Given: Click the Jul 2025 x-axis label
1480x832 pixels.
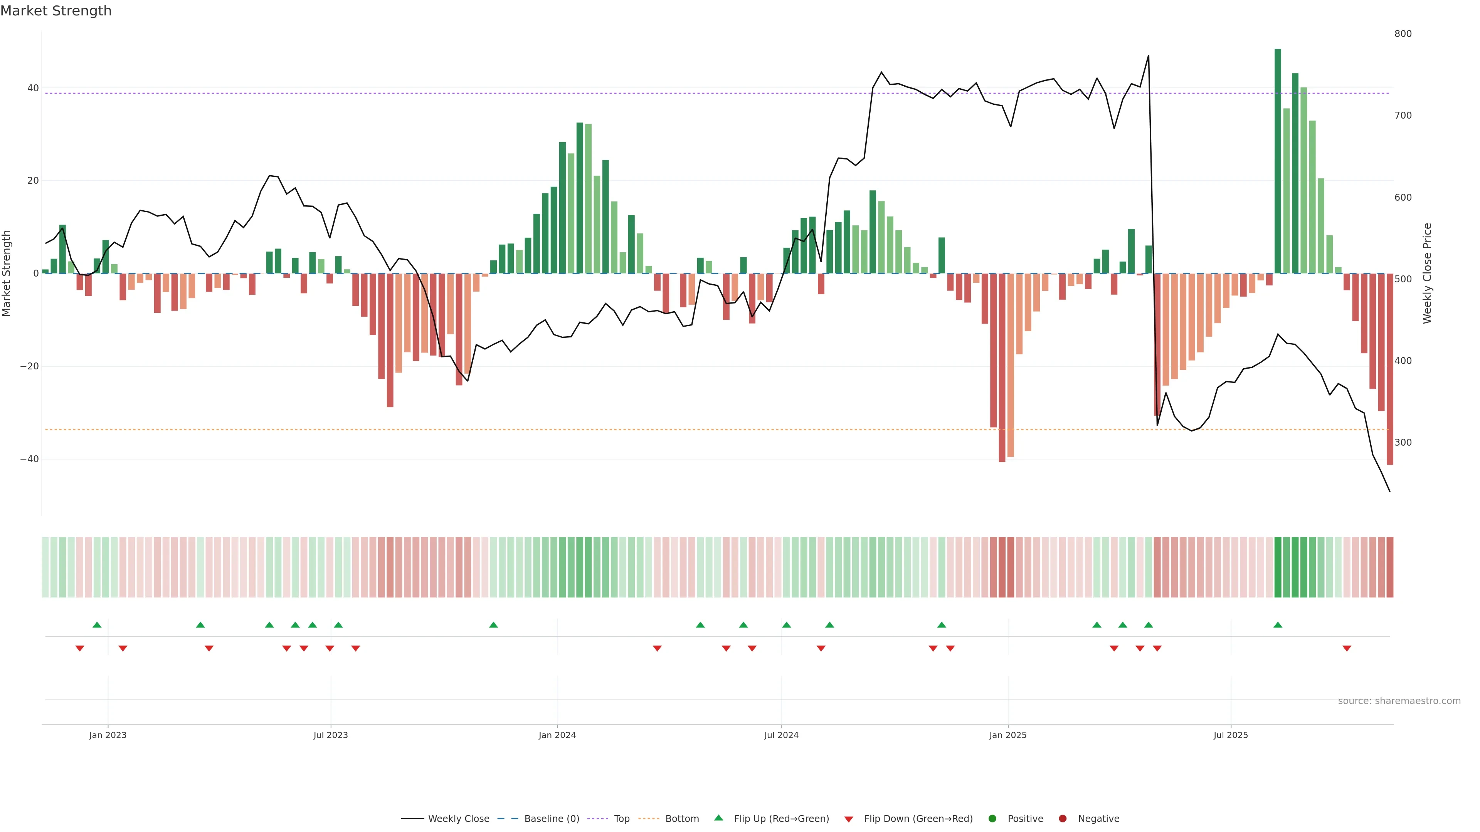Looking at the screenshot, I should (1231, 735).
